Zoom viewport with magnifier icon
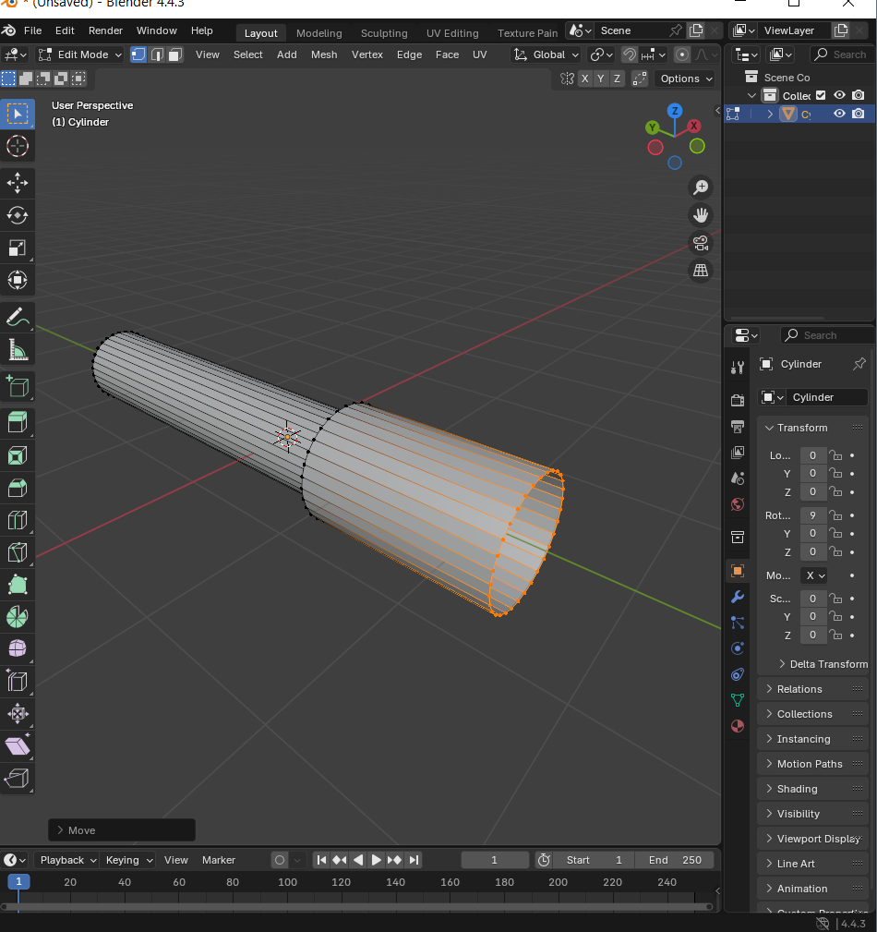This screenshot has height=932, width=877. [x=701, y=188]
